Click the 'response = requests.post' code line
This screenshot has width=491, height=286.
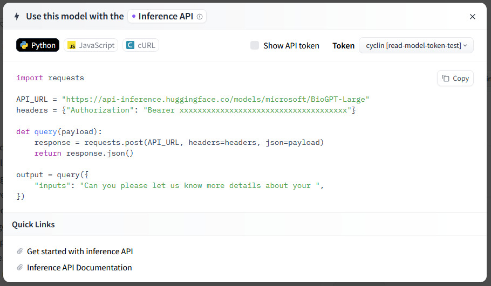click(x=179, y=143)
